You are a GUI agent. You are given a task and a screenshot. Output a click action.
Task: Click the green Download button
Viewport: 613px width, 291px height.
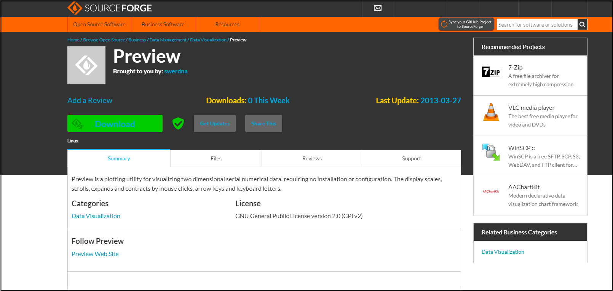(x=115, y=123)
